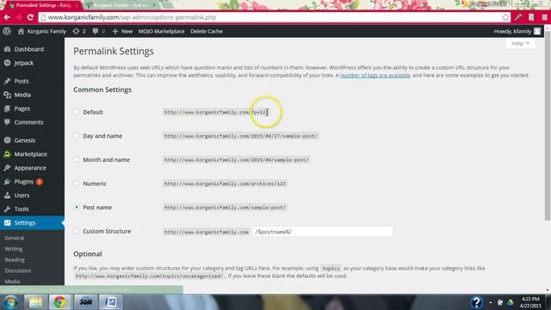Click the WordPress logo in admin bar
551x310 pixels.
pos(7,31)
